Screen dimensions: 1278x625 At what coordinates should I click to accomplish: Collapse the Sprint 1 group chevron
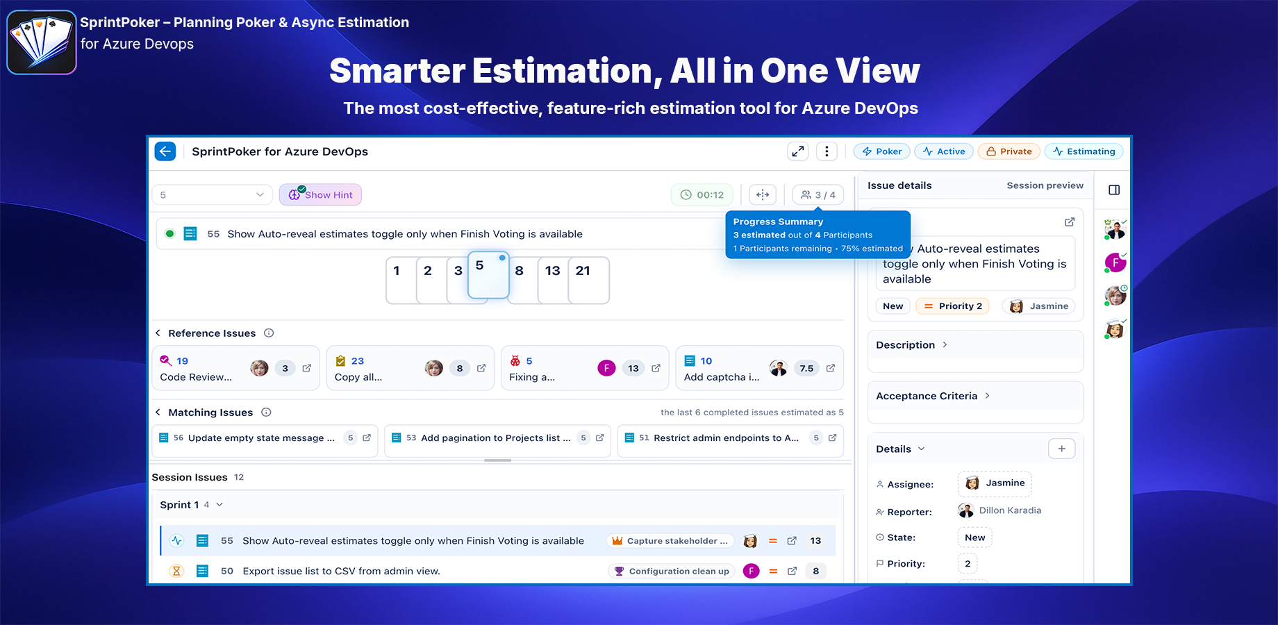tap(219, 505)
